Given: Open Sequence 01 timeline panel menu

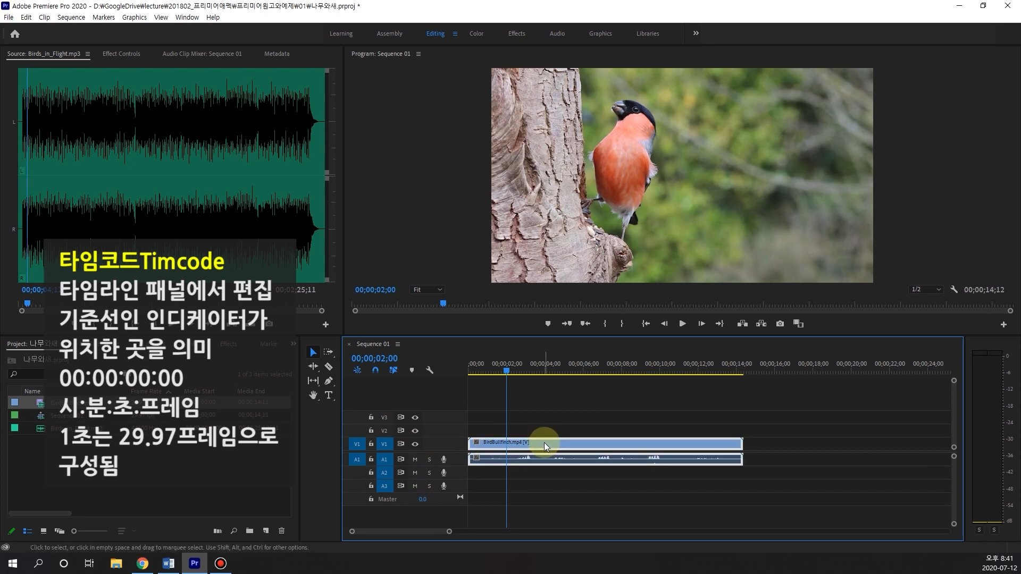Looking at the screenshot, I should (x=398, y=344).
